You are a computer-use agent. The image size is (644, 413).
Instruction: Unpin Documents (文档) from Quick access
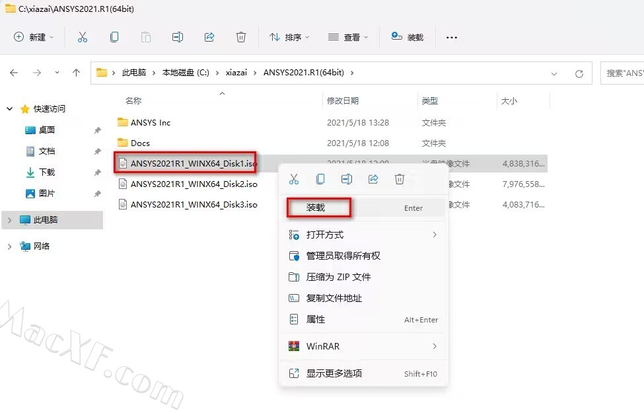[97, 151]
